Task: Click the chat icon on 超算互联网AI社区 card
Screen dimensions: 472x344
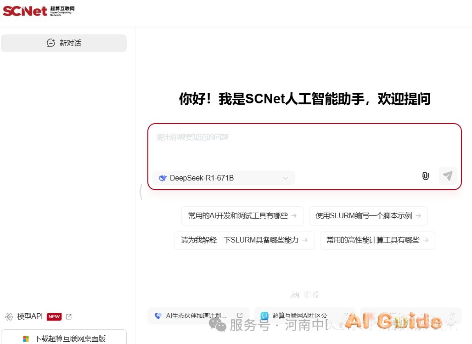Action: pos(264,316)
